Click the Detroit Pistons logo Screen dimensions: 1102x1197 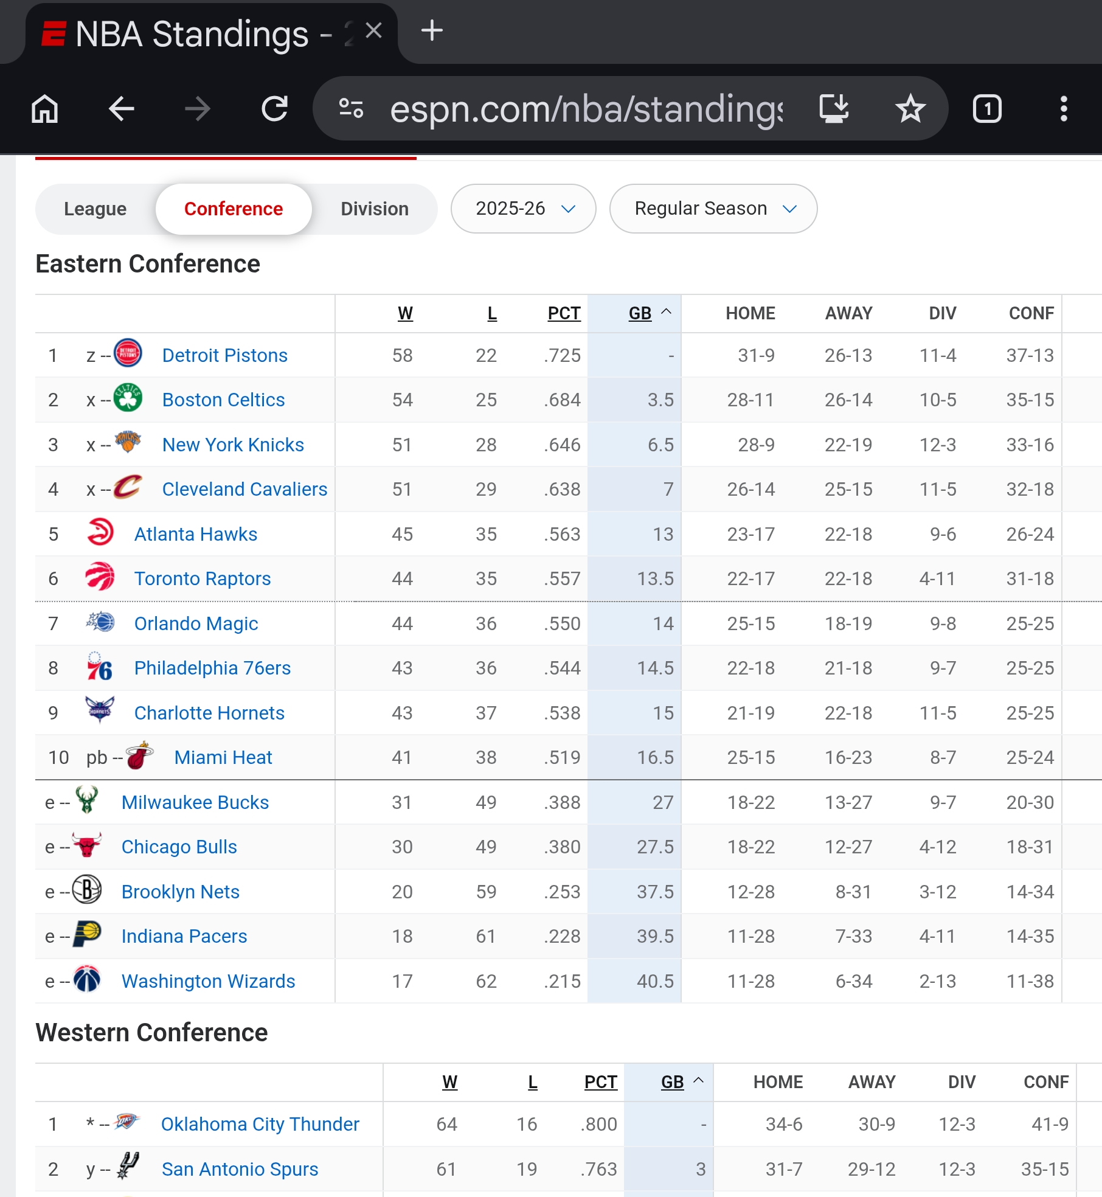(x=128, y=353)
